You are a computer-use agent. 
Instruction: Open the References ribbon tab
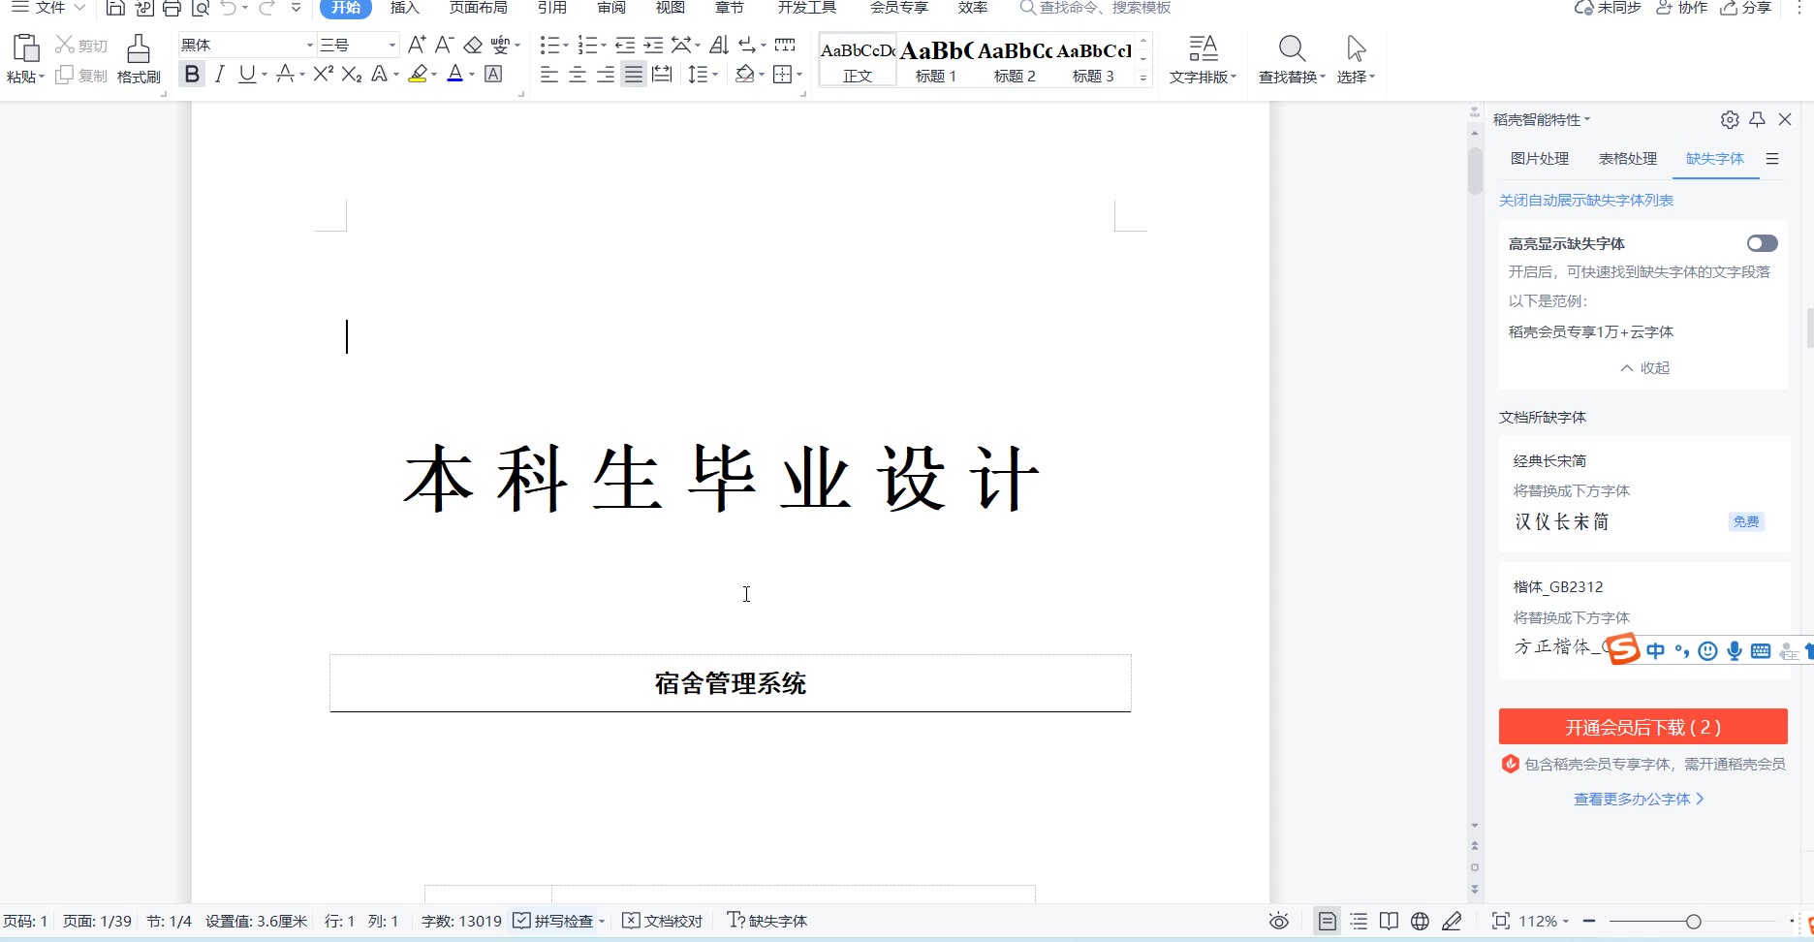(552, 8)
